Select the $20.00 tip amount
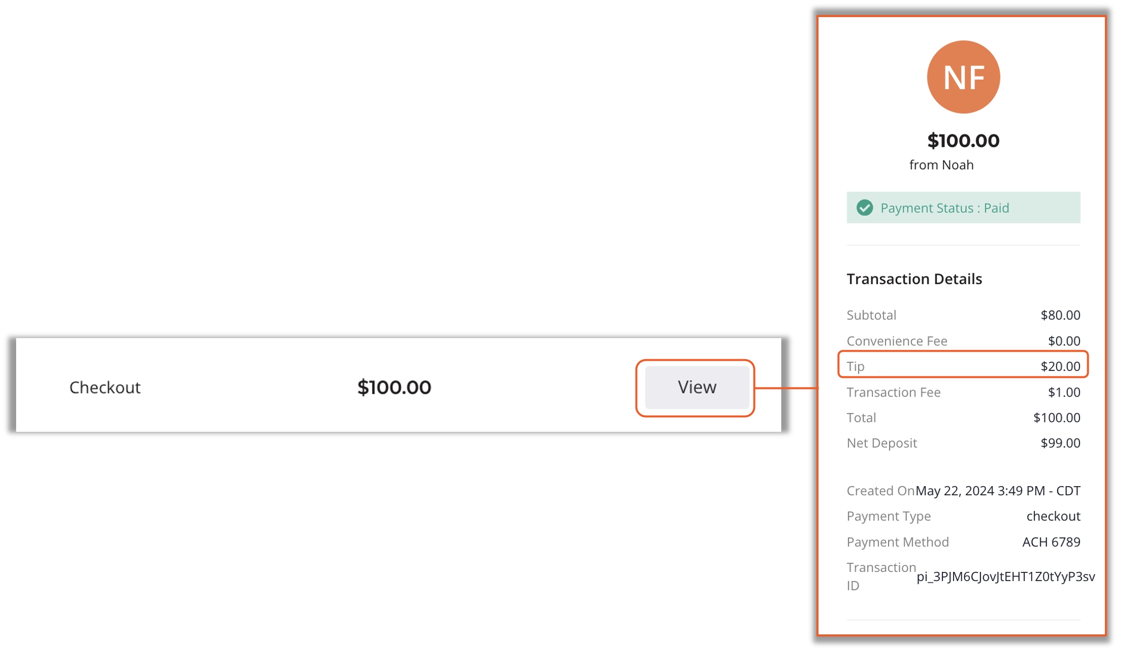The width and height of the screenshot is (1124, 653). click(x=1060, y=366)
